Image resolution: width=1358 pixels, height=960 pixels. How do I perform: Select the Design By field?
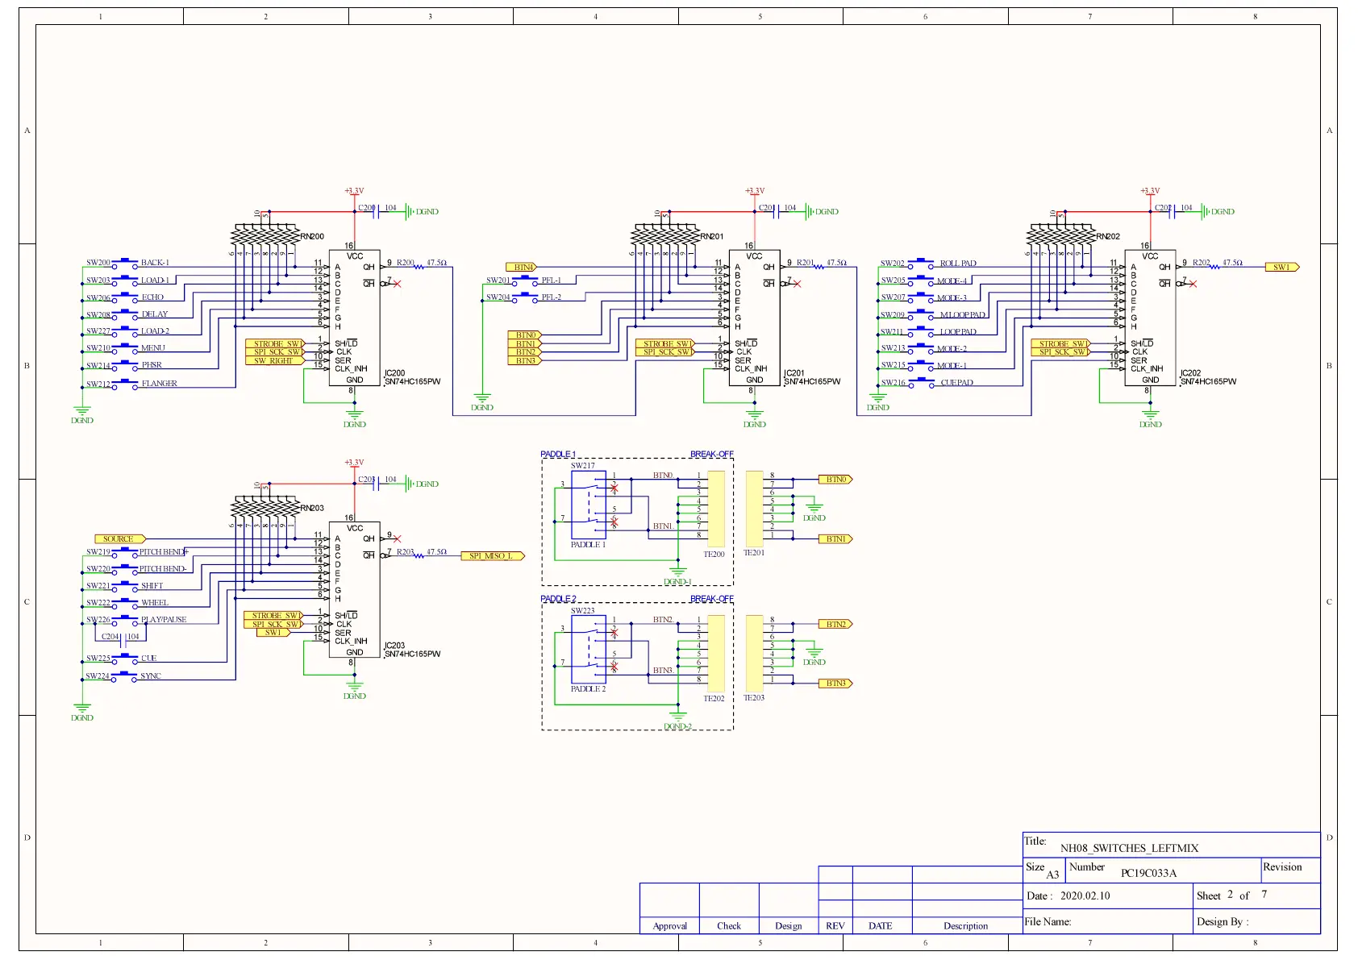coord(1256,921)
